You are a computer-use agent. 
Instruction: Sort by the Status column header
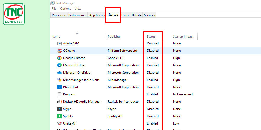point(151,37)
